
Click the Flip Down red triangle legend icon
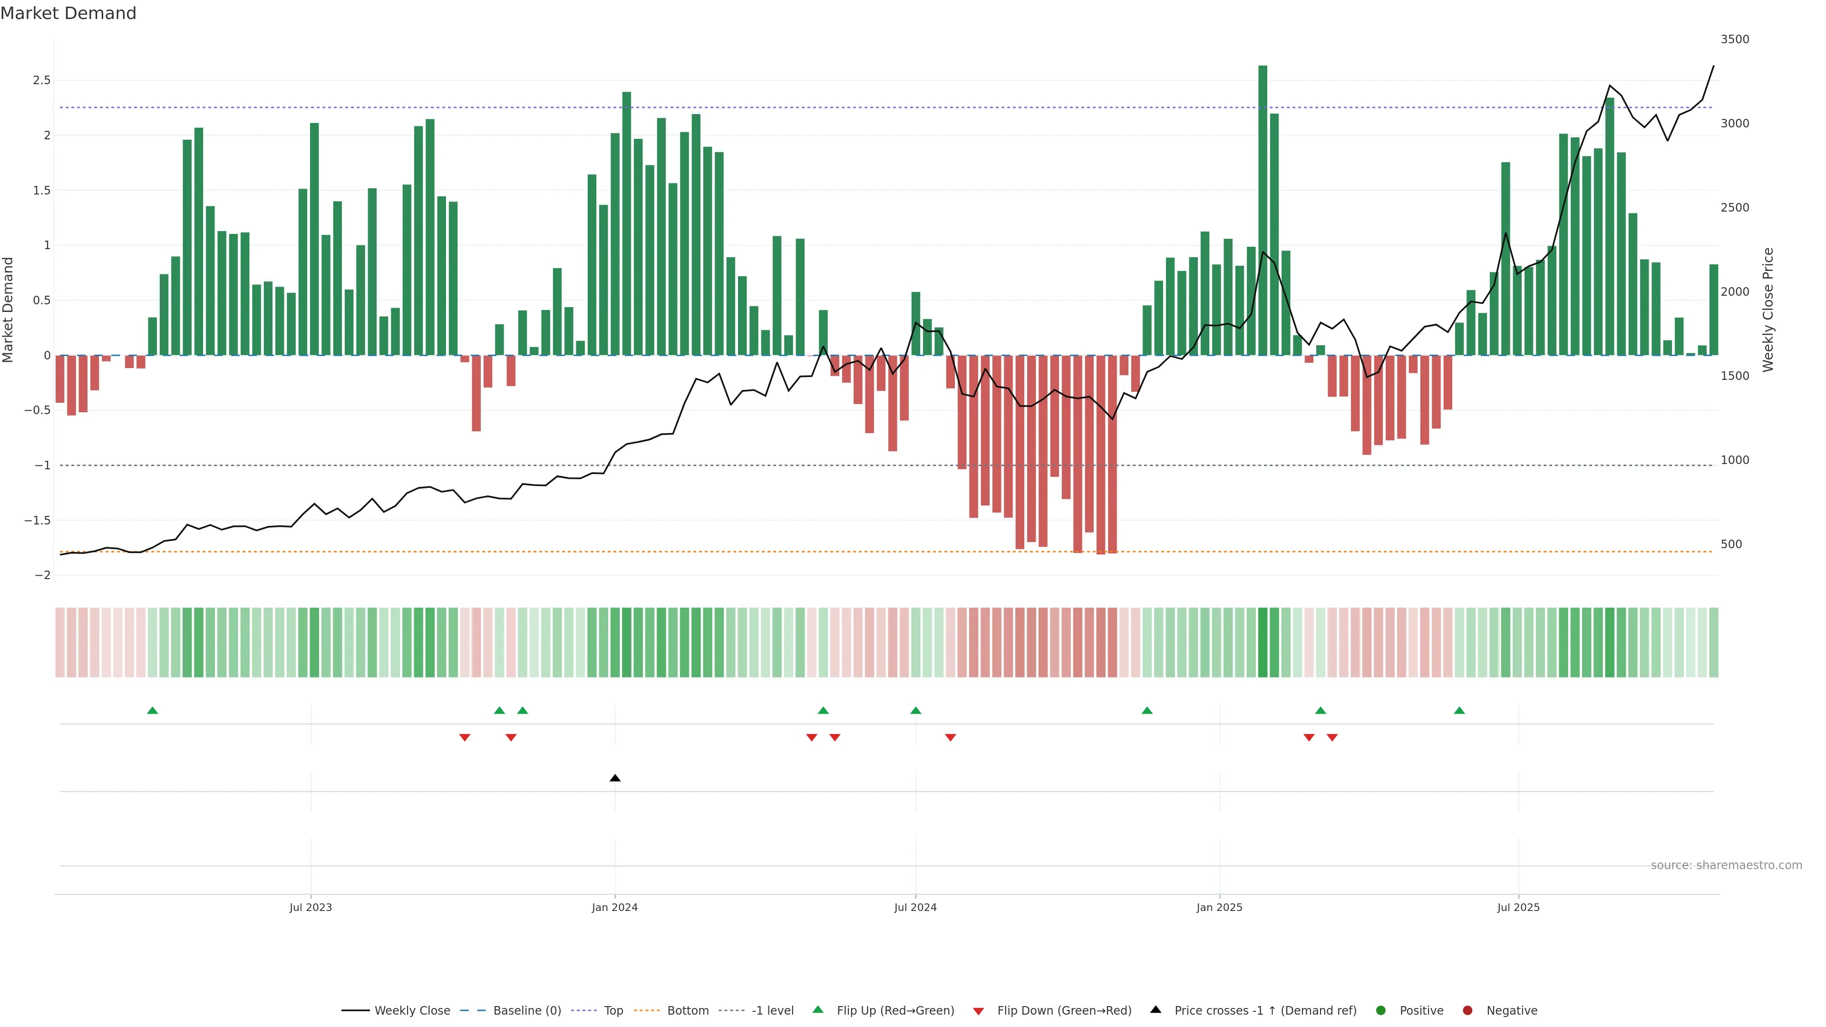(978, 1011)
